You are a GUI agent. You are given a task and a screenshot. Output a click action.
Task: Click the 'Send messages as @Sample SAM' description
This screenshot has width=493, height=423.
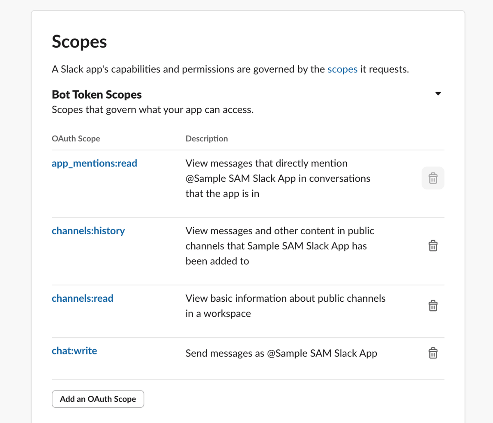[x=281, y=354]
